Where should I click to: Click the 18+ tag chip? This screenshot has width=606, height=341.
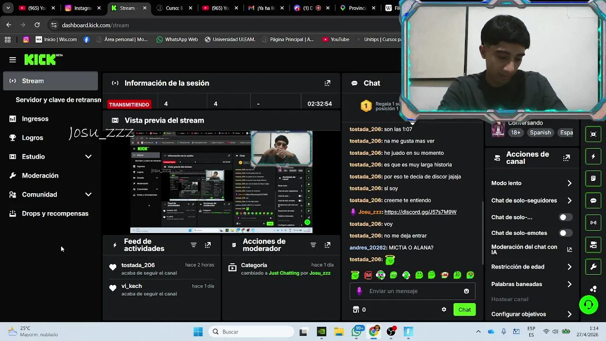[x=516, y=133]
